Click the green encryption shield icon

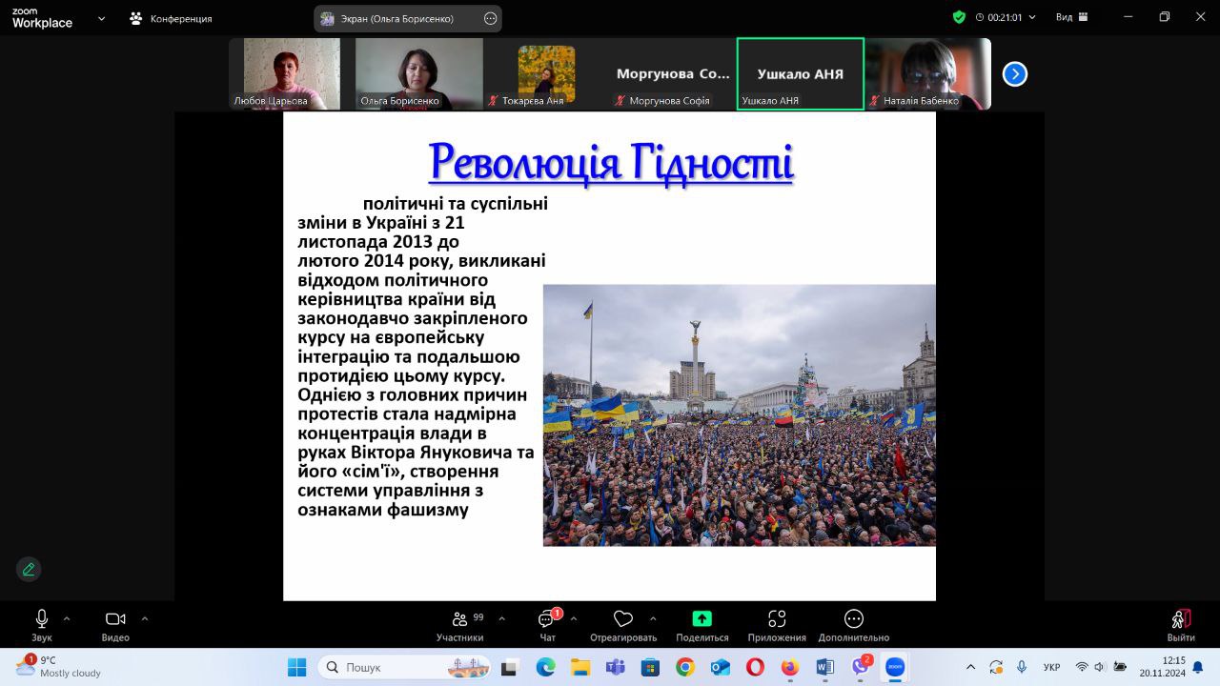tap(959, 17)
